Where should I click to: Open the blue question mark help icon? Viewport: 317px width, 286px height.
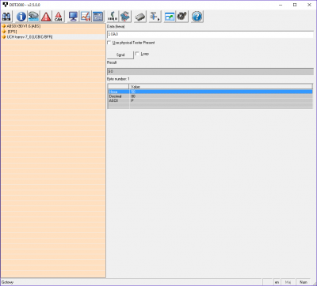pos(197,17)
